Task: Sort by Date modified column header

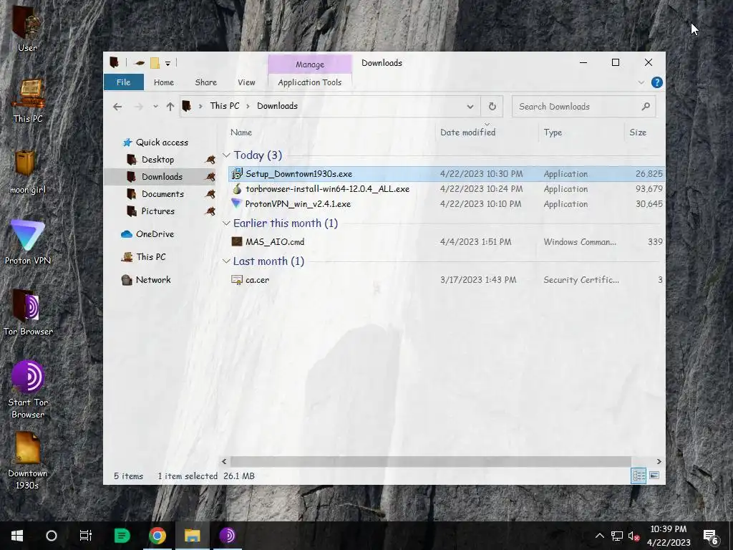Action: click(x=467, y=132)
